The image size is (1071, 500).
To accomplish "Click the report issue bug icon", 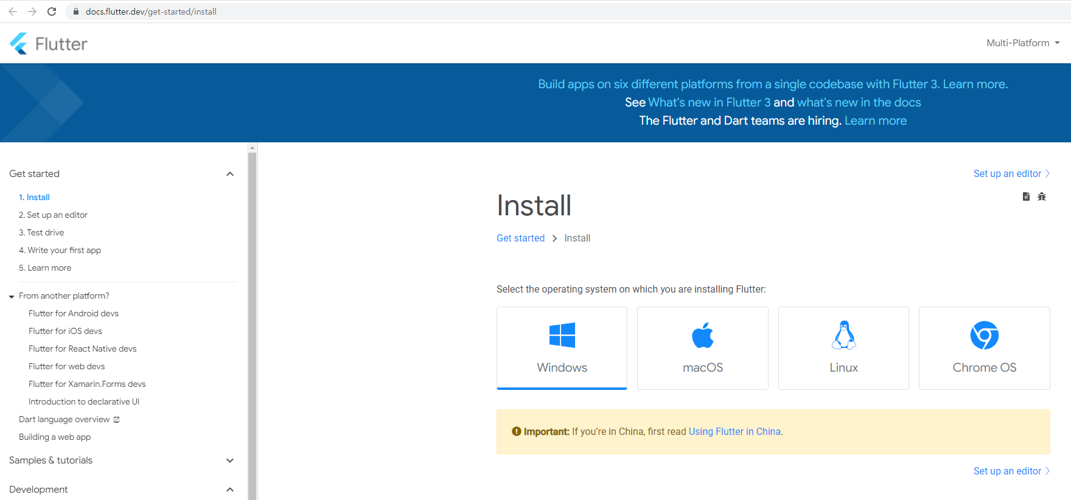I will click(x=1042, y=196).
